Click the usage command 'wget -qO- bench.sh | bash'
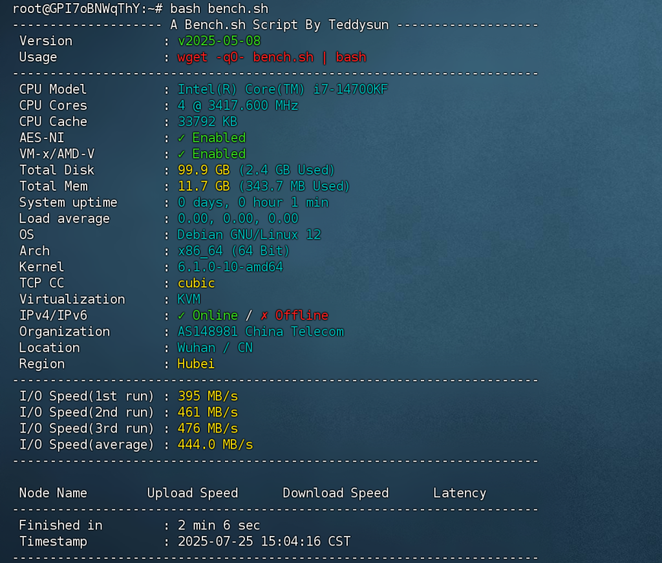 point(272,57)
